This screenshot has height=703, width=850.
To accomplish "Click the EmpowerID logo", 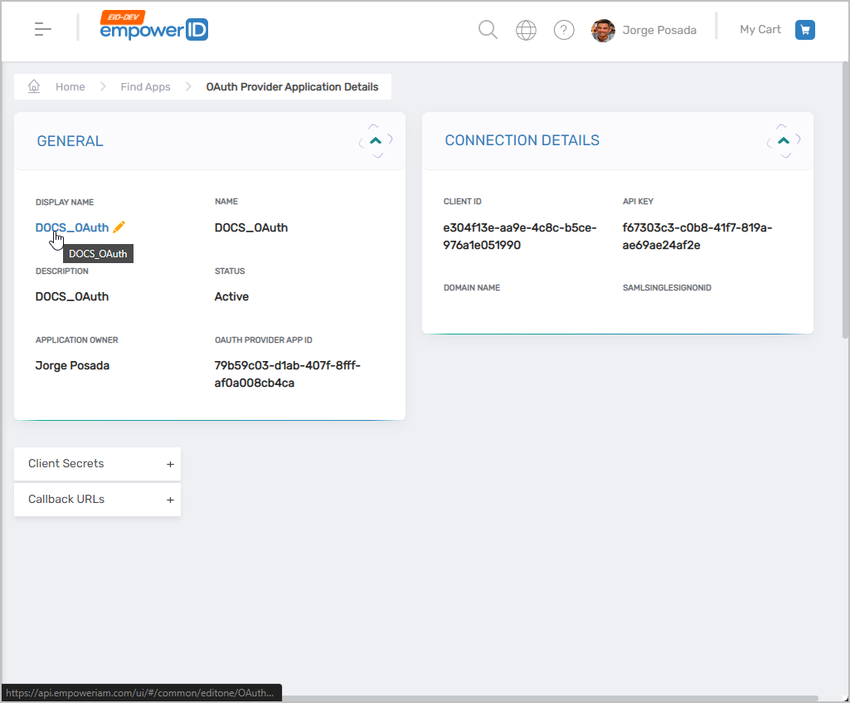I will [154, 28].
